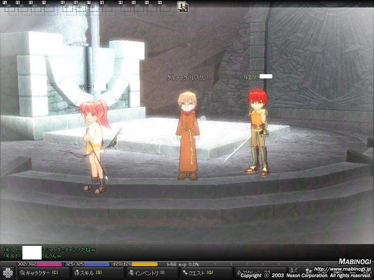Talk to the robed NPC タルラーク
The width and height of the screenshot is (374, 280).
point(188,136)
